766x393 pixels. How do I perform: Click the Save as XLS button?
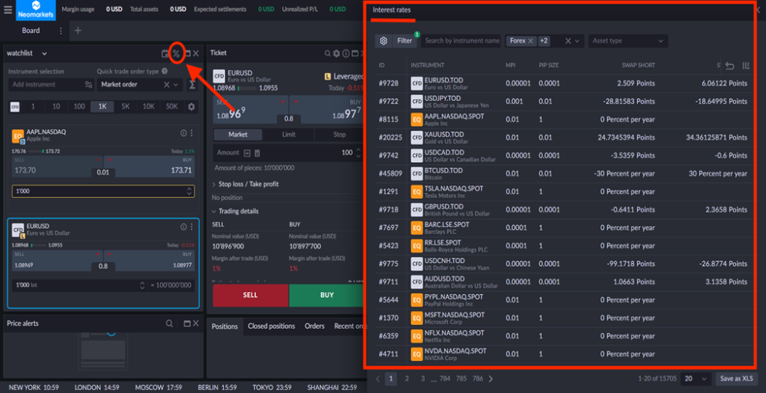736,379
